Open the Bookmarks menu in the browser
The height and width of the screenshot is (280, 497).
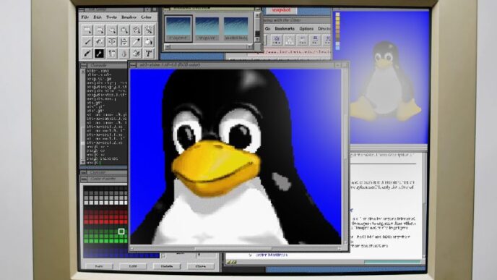tap(285, 28)
